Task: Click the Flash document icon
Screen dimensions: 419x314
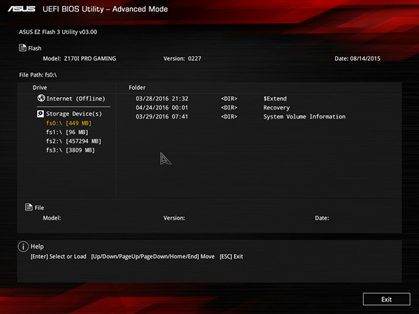Action: click(22, 47)
